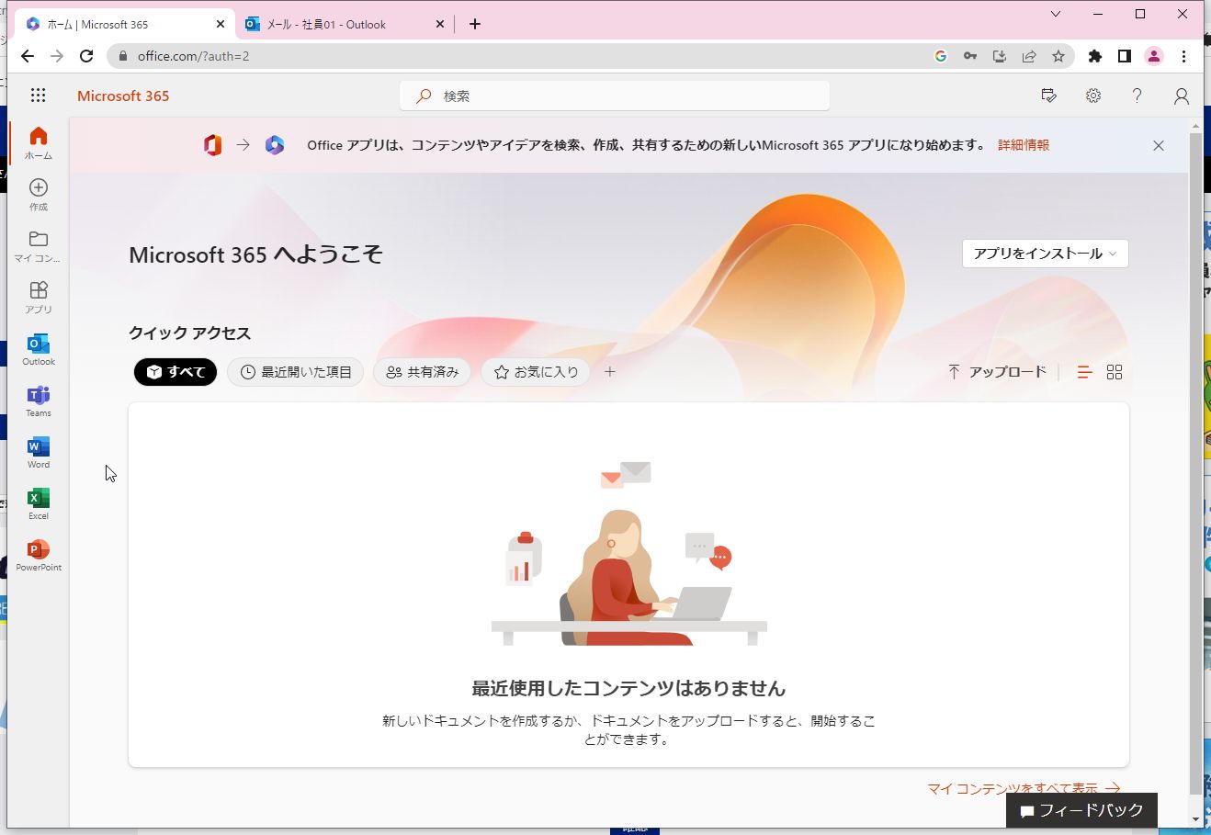Switch to grid view layout
This screenshot has height=835, width=1211.
click(x=1115, y=372)
